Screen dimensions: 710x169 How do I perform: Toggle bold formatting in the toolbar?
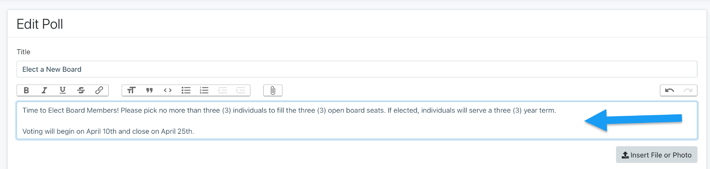pyautogui.click(x=26, y=90)
